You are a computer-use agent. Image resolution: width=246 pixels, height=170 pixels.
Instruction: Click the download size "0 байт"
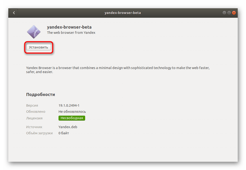click(64, 133)
